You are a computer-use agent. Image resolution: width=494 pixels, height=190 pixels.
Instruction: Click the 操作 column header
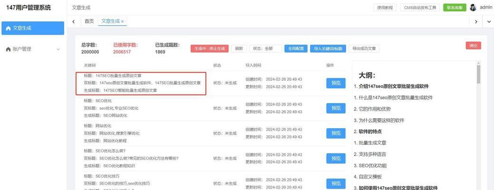point(330,66)
